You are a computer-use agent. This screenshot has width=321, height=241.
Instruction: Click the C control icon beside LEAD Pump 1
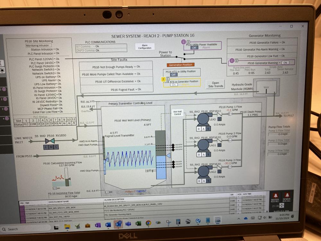(219, 119)
